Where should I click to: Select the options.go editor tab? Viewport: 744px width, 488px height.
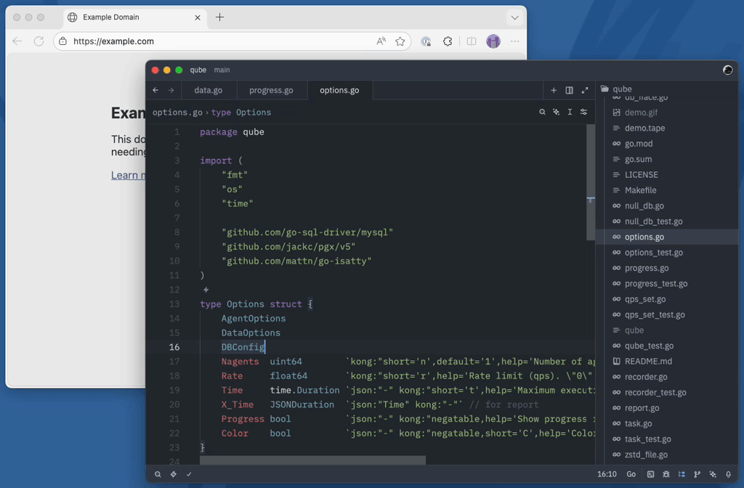coord(340,90)
